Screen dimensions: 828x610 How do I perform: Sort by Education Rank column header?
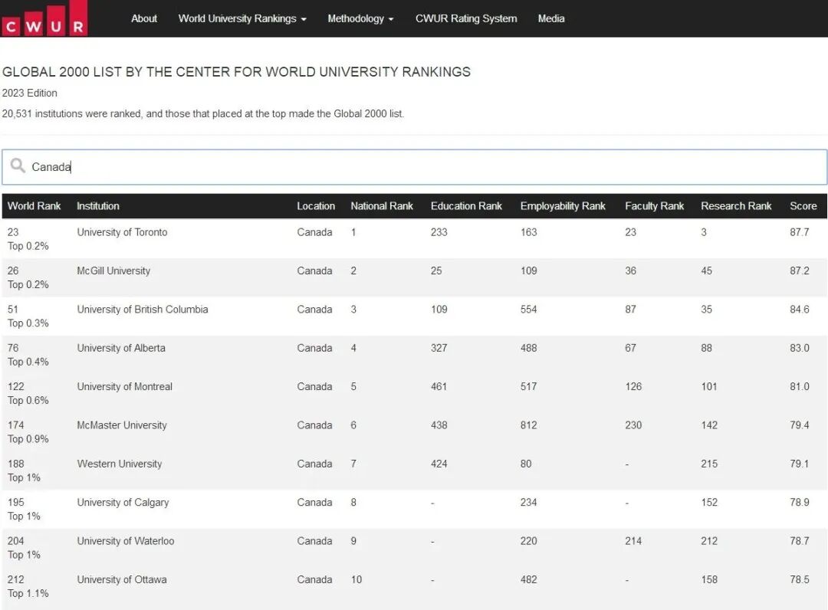pyautogui.click(x=466, y=206)
